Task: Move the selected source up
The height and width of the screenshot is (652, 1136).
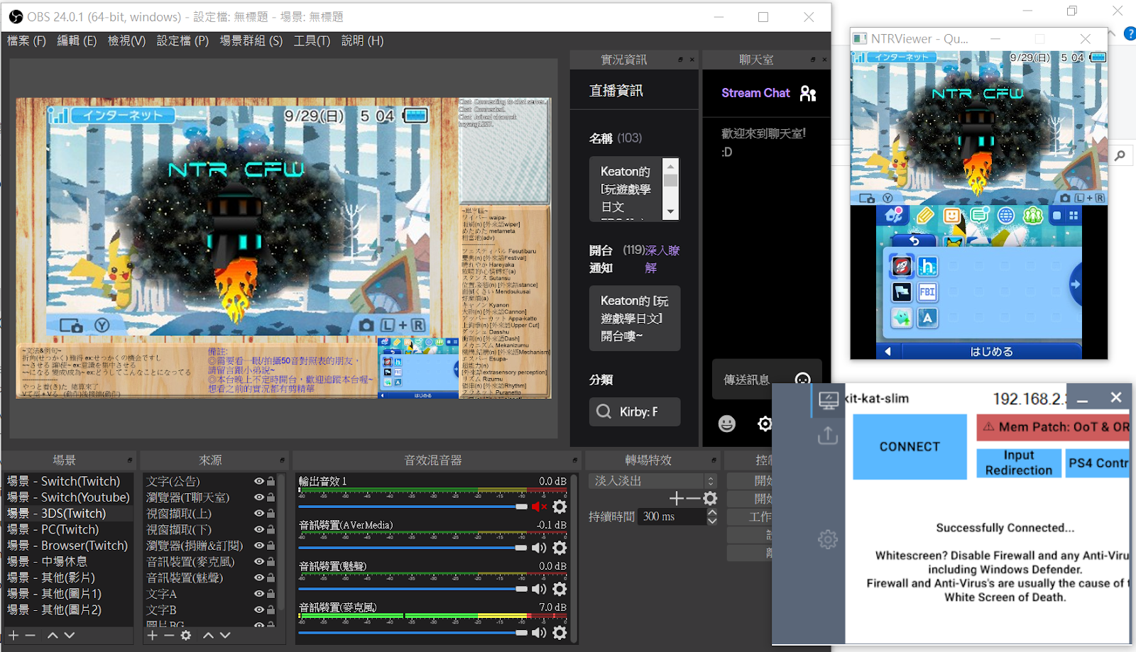Action: pyautogui.click(x=208, y=635)
